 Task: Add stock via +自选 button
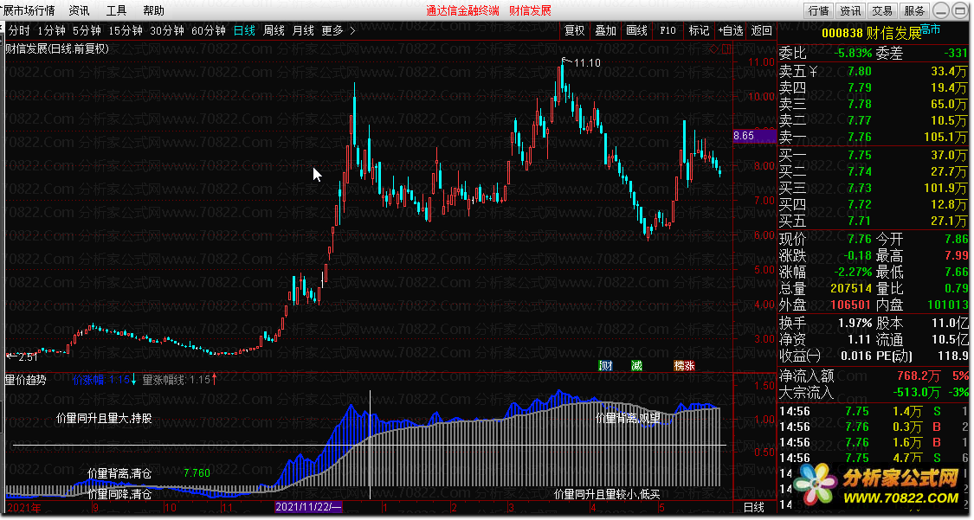coord(731,30)
